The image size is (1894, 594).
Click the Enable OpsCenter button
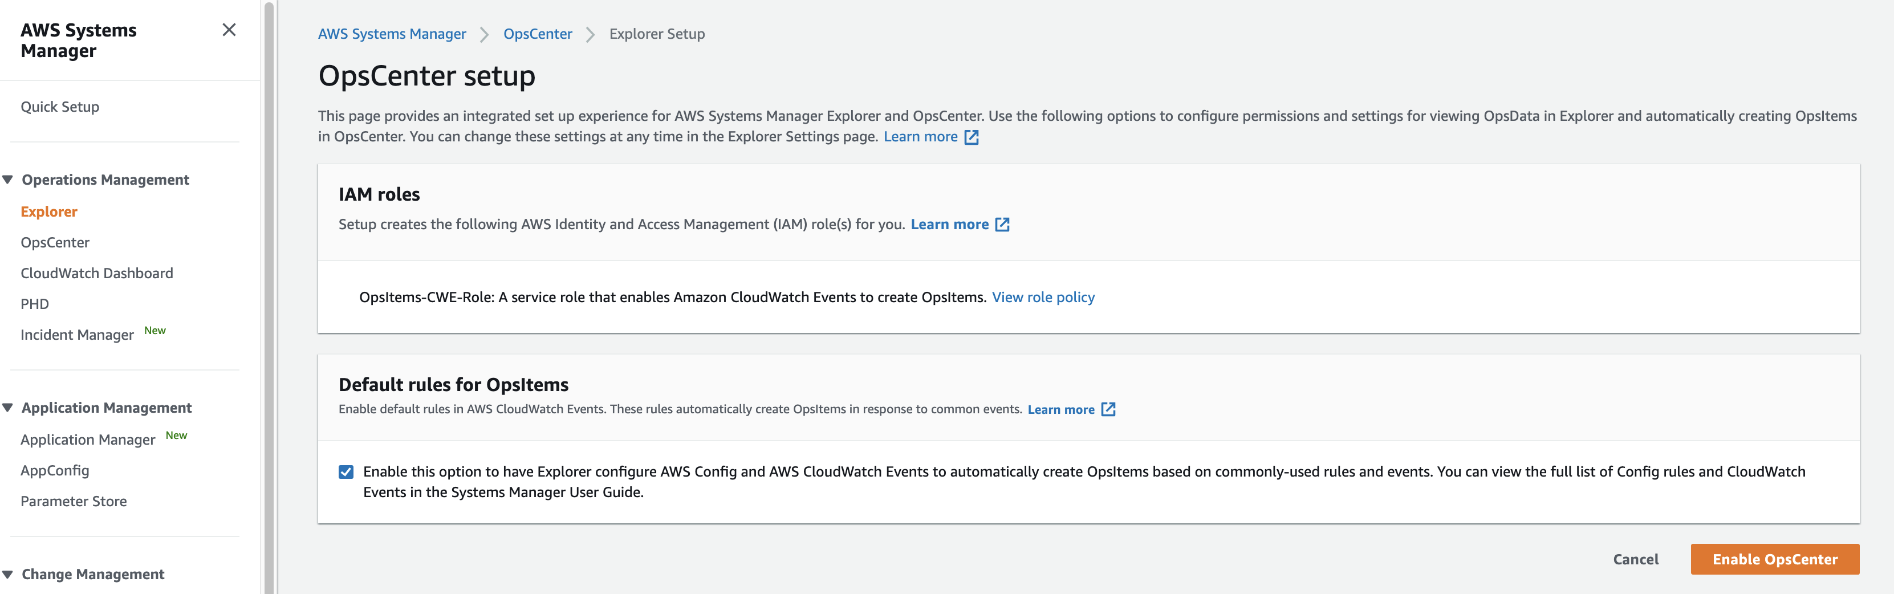coord(1774,559)
